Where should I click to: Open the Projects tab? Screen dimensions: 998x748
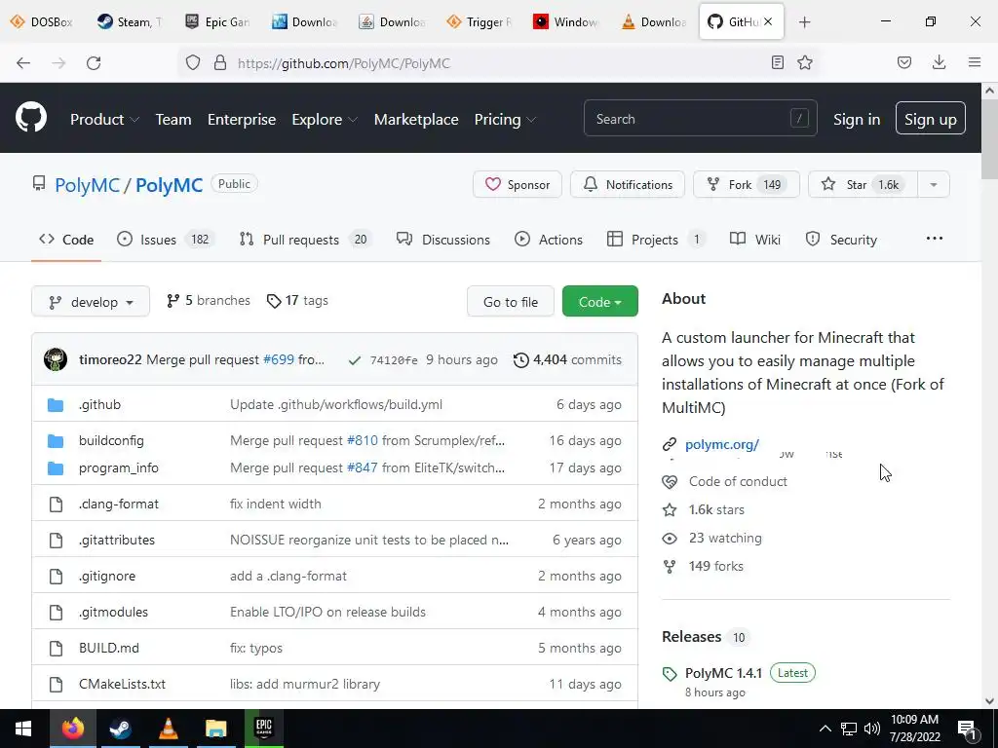pyautogui.click(x=656, y=240)
